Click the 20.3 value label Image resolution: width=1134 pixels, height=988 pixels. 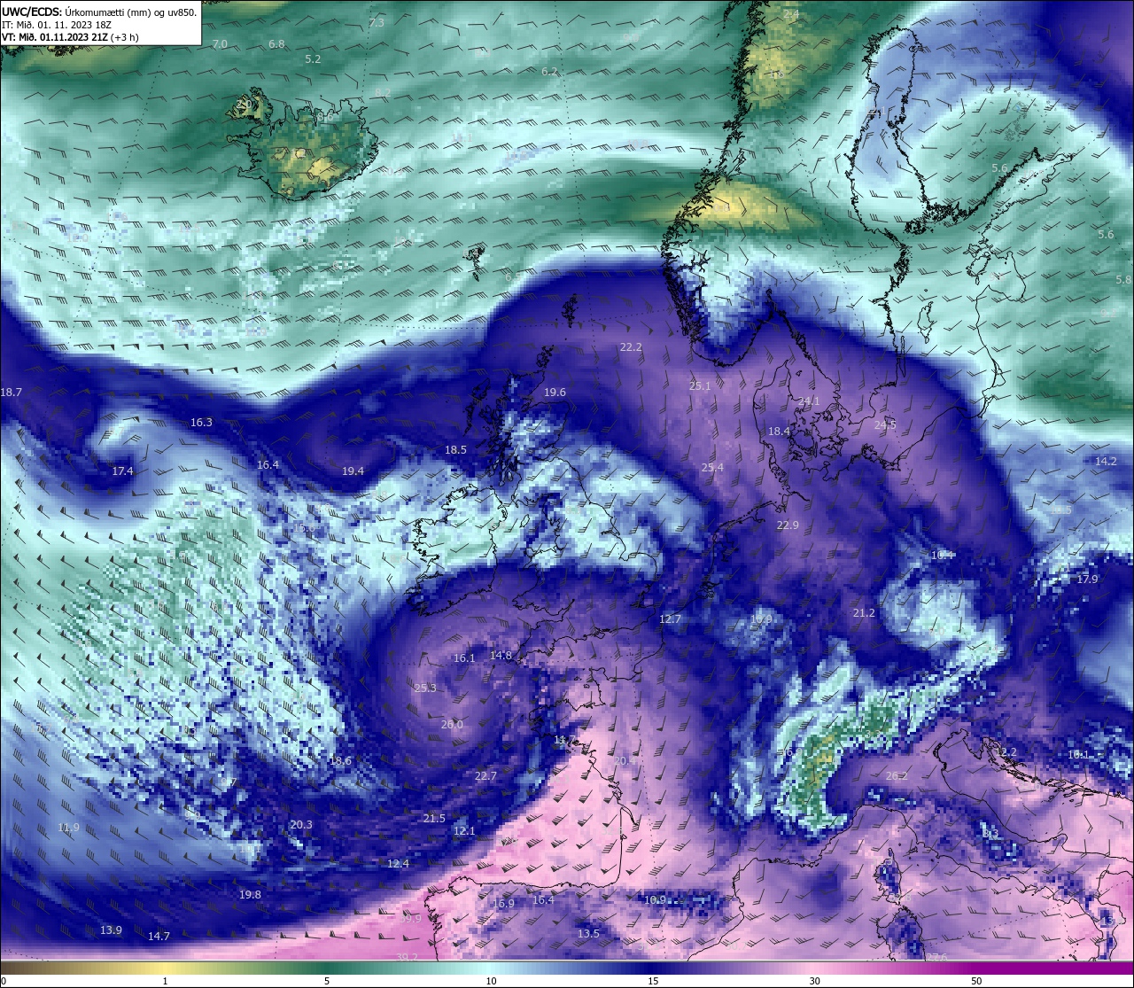pyautogui.click(x=301, y=825)
